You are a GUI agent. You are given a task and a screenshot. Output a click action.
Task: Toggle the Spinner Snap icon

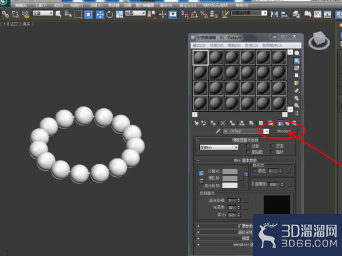click(214, 14)
